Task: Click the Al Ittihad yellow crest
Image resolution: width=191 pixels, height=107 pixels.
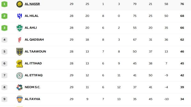Action: click(19, 63)
